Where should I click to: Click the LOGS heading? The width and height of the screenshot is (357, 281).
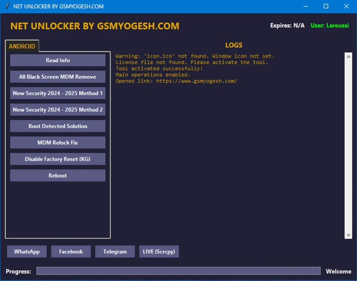(234, 45)
